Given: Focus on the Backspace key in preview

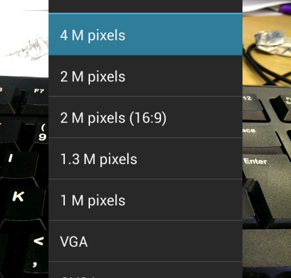Looking at the screenshot, I should 259,138.
